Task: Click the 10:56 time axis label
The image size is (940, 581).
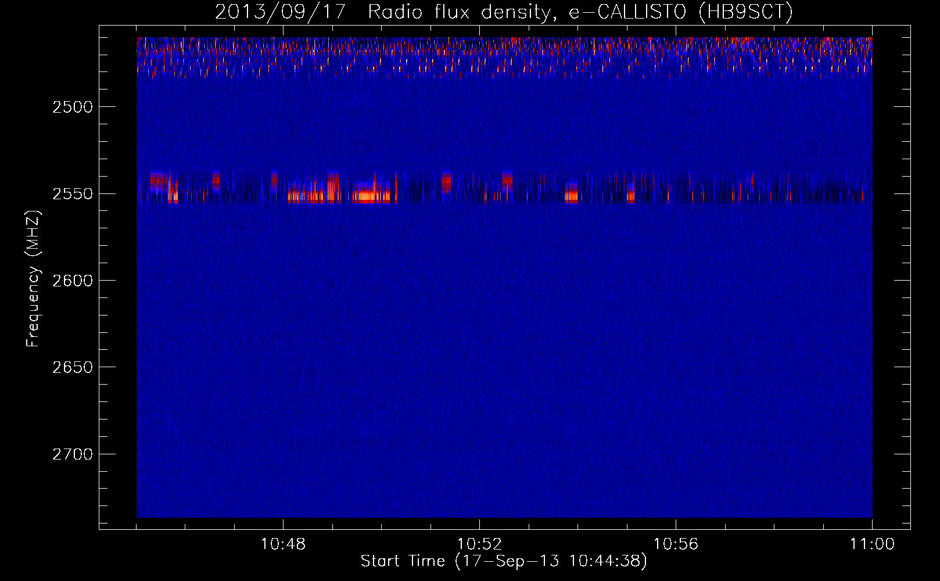Action: tap(676, 544)
